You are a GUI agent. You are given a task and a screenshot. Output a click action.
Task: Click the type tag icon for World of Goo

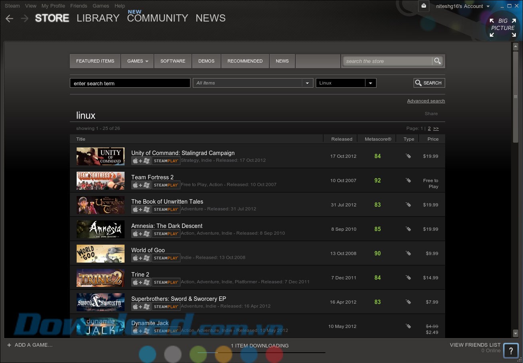point(408,253)
